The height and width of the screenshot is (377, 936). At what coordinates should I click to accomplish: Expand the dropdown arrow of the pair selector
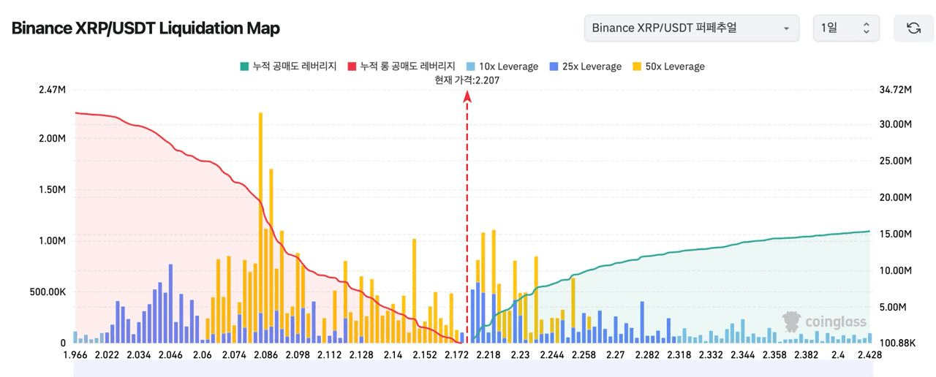coord(786,28)
